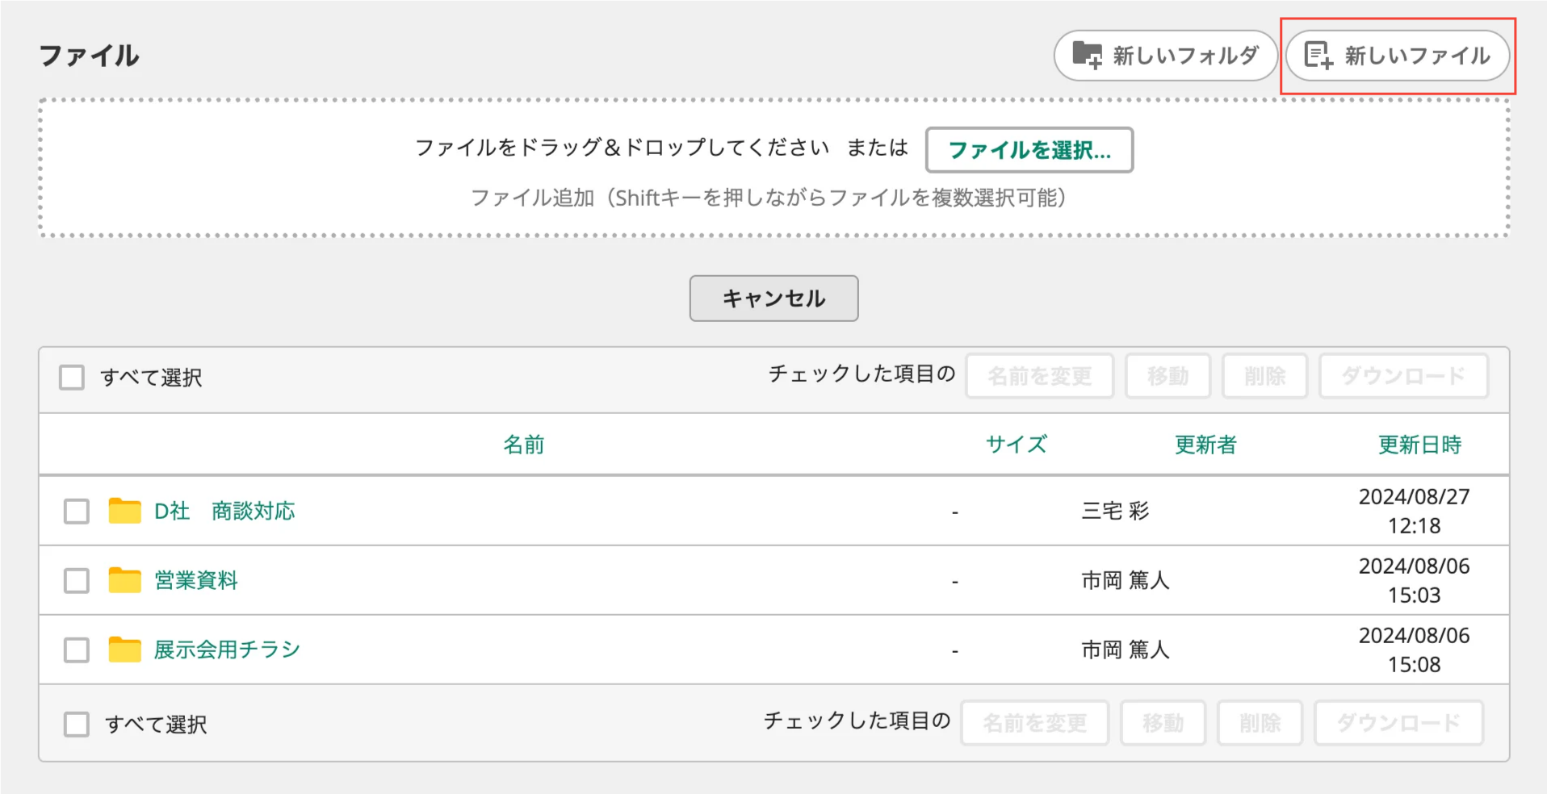Click the bottom 移動 button
The height and width of the screenshot is (794, 1547).
[x=1163, y=723]
